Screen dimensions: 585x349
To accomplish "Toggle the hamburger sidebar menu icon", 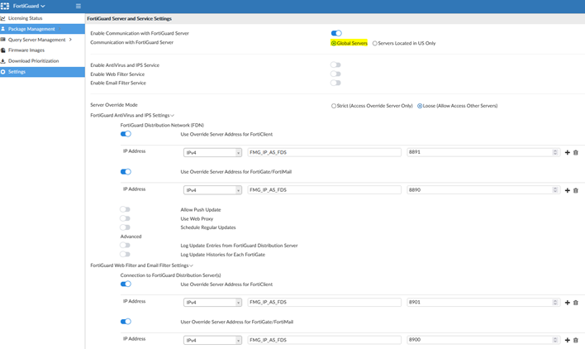I will (x=78, y=6).
